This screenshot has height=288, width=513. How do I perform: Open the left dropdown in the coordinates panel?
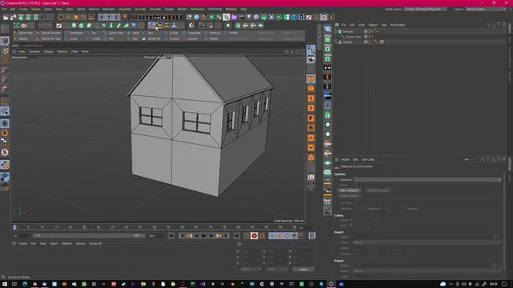pyautogui.click(x=251, y=270)
